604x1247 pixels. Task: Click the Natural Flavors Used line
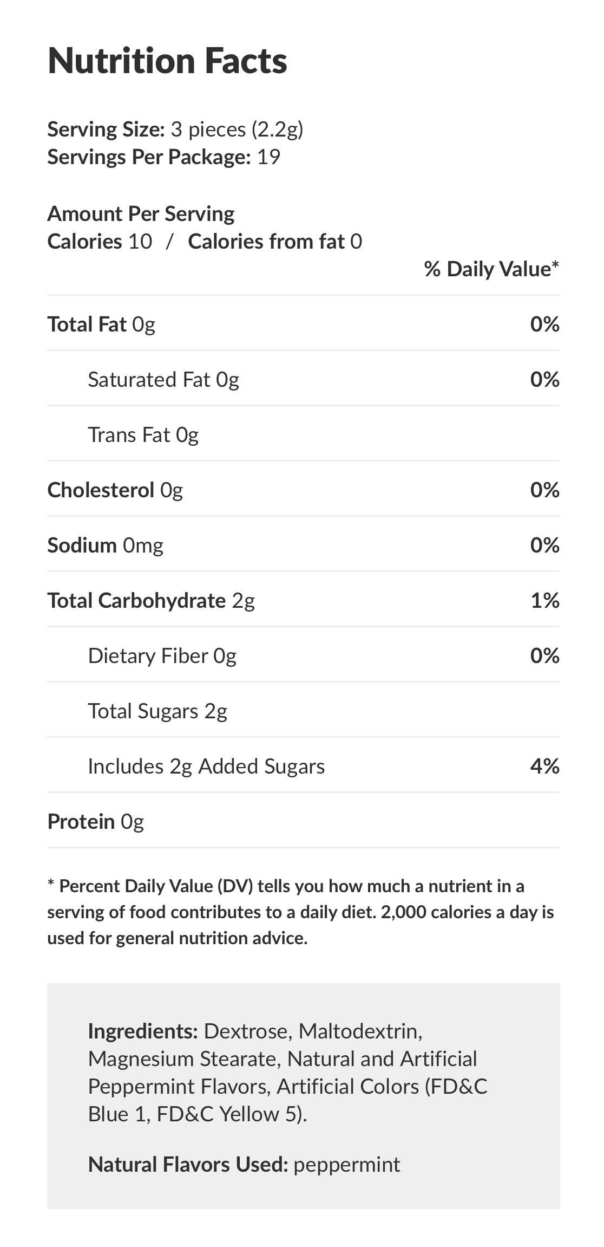[x=244, y=1165]
